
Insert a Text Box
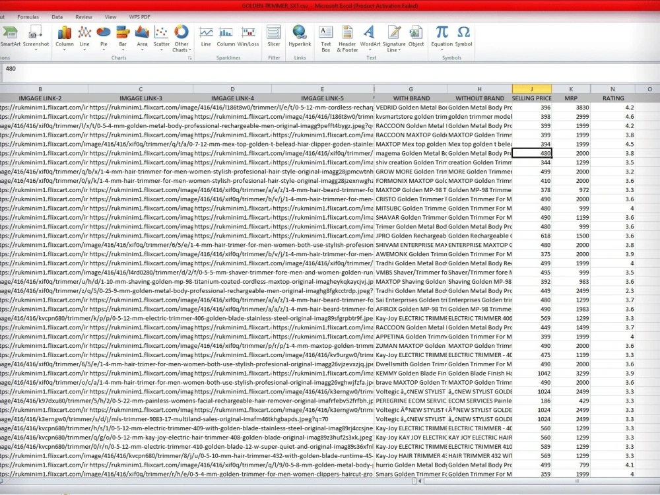click(x=326, y=39)
